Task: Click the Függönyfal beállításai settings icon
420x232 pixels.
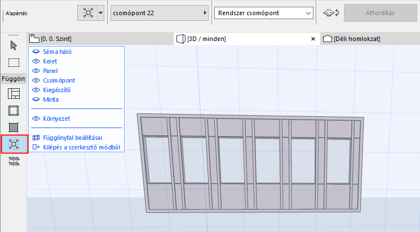Action: click(36, 138)
